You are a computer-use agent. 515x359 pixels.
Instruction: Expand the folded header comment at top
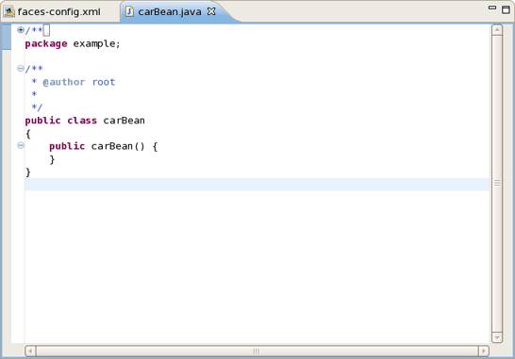(21, 30)
